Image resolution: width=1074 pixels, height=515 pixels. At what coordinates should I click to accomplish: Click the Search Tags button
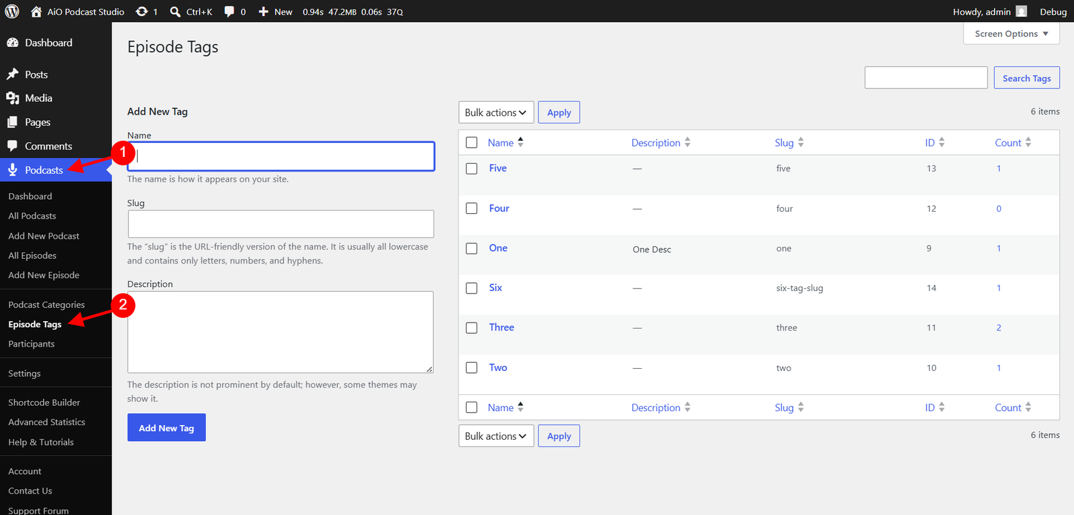pyautogui.click(x=1027, y=78)
